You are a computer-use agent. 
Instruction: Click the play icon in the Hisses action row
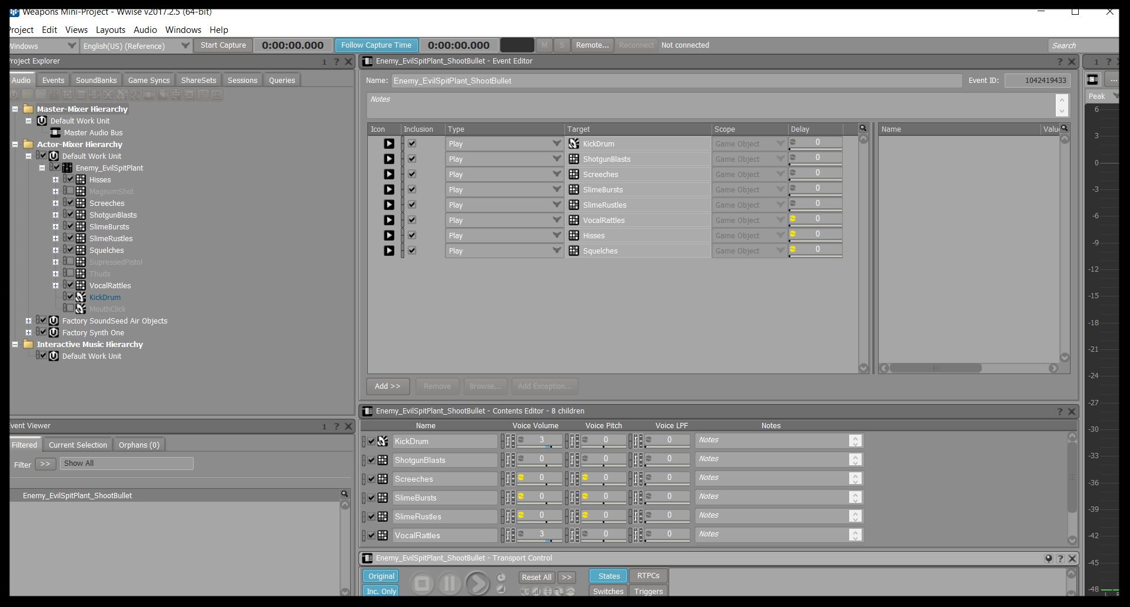coord(389,235)
